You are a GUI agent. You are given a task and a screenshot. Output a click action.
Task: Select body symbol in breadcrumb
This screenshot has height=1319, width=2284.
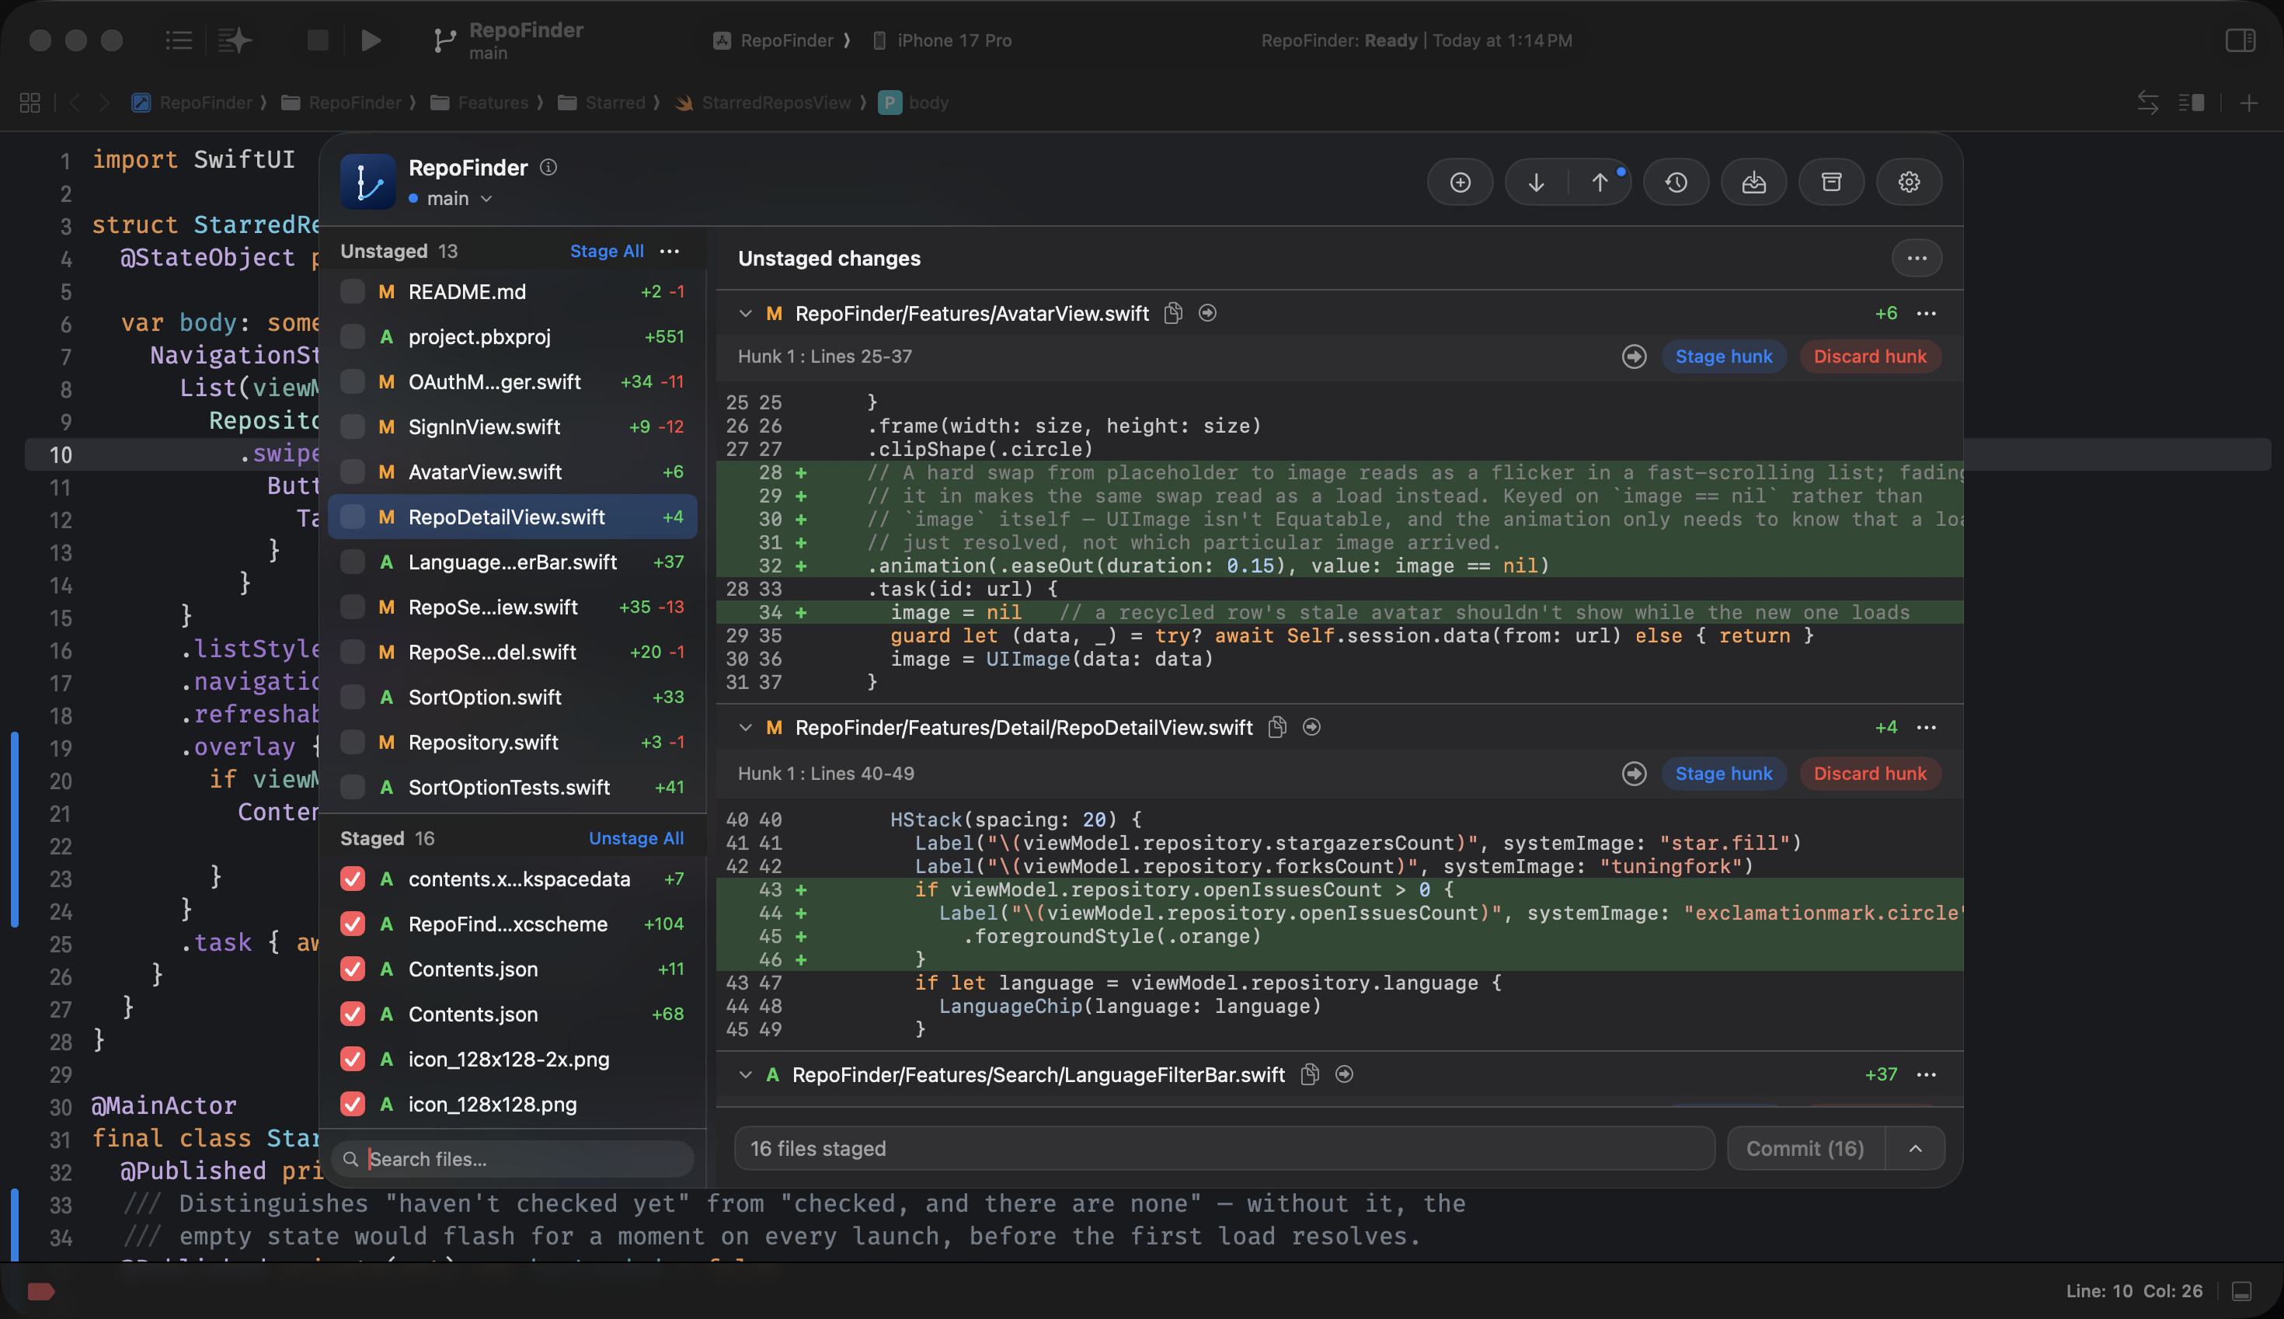(x=915, y=103)
